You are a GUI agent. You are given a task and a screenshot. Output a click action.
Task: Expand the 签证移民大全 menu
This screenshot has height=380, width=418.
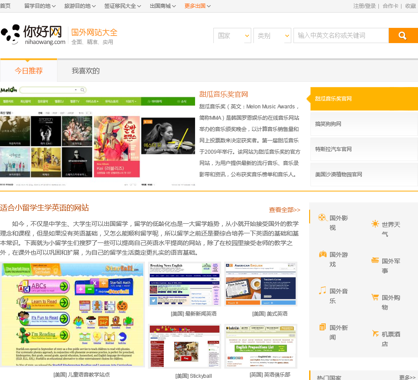123,6
